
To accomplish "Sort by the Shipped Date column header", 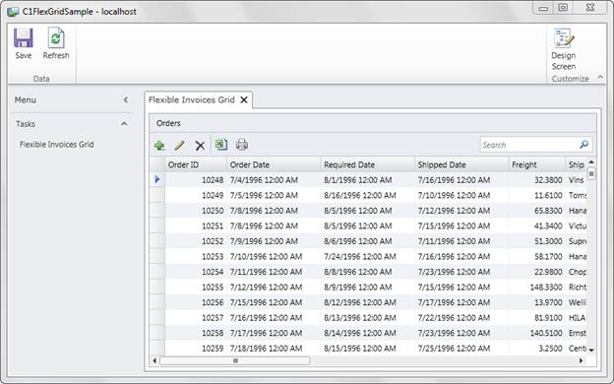I will [461, 164].
